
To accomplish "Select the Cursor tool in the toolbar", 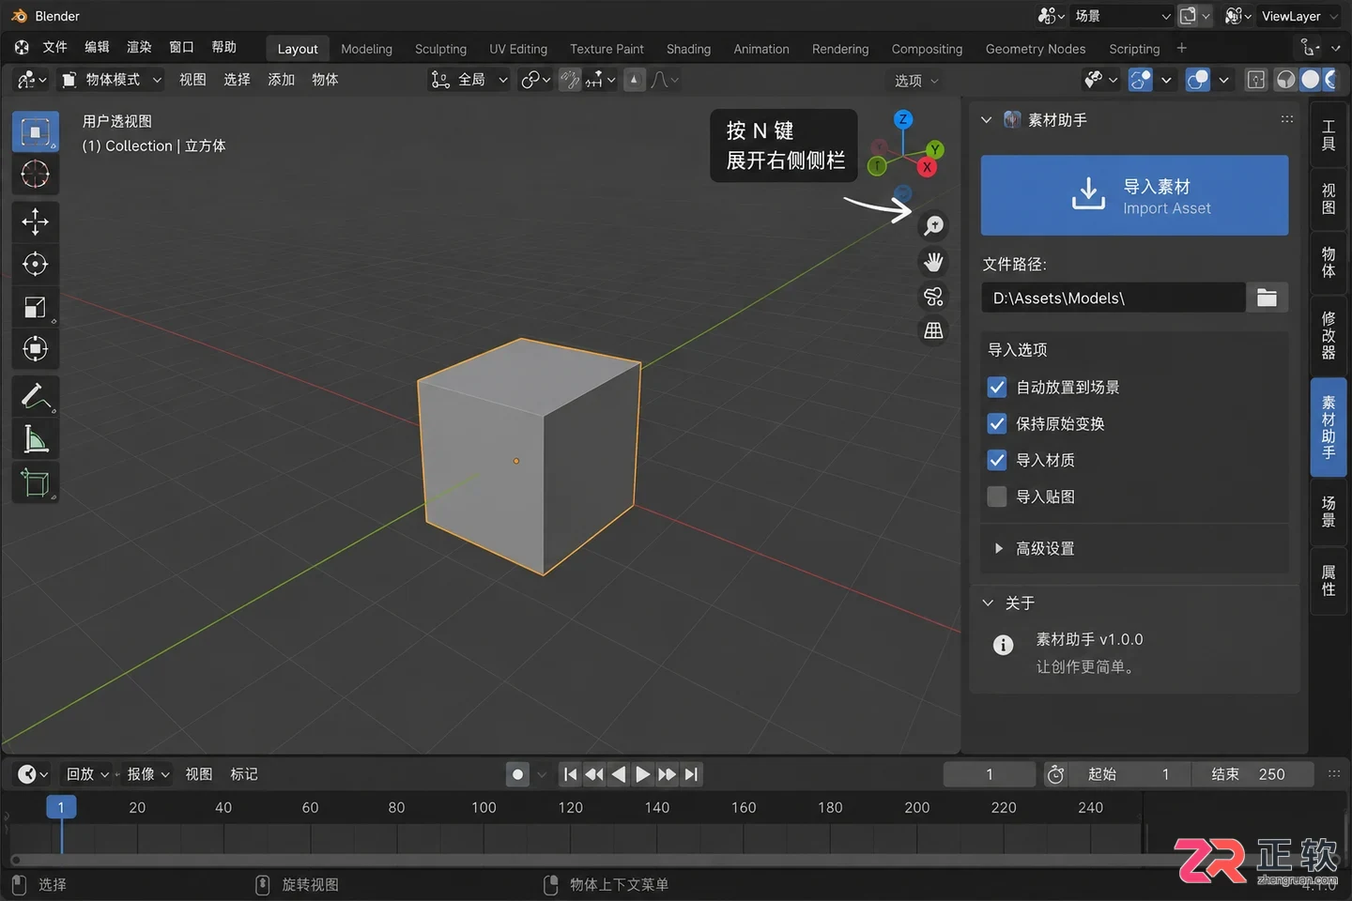I will [x=36, y=174].
